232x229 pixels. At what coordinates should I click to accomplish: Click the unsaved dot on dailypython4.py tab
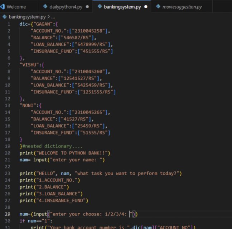[x=87, y=7]
